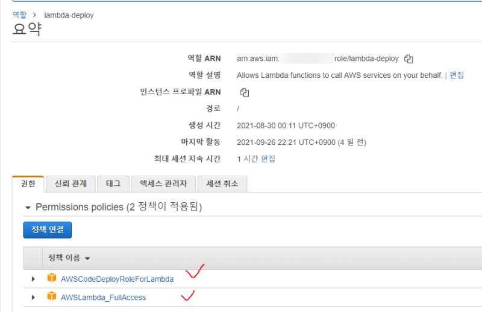Switch to the 액세스 관리자 tab
The image size is (482, 312).
click(x=163, y=184)
